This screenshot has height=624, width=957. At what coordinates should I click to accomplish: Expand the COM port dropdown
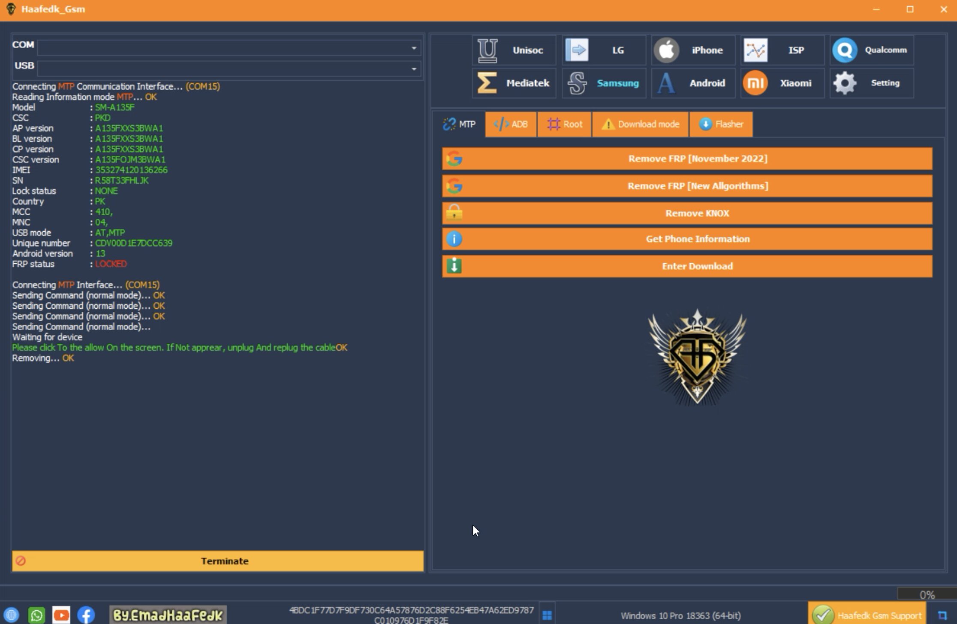413,48
